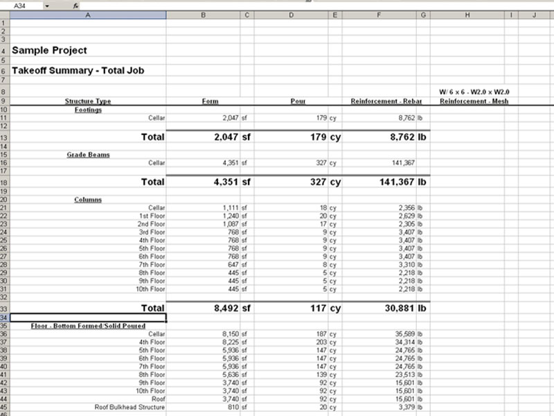Open the Name Box dropdown arrow
The image size is (554, 416).
(x=46, y=6)
